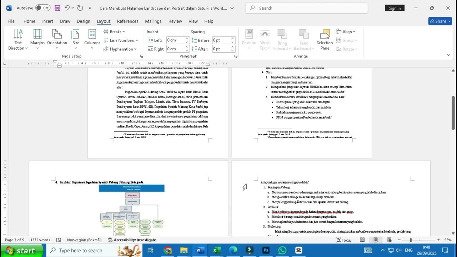Open Word from the taskbar
Image resolution: width=457 pixels, height=257 pixels.
(200, 250)
